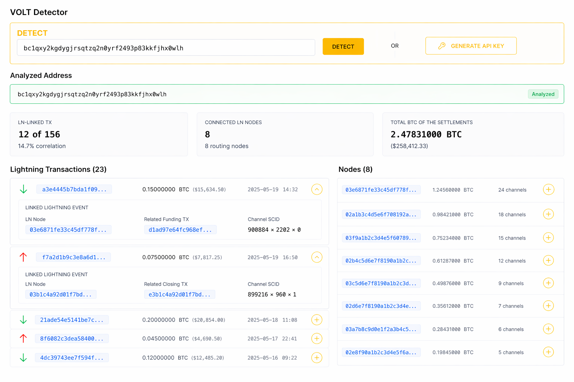Collapse the a3e4445b7bda1f09 transaction details
Image resolution: width=574 pixels, height=382 pixels.
click(317, 190)
